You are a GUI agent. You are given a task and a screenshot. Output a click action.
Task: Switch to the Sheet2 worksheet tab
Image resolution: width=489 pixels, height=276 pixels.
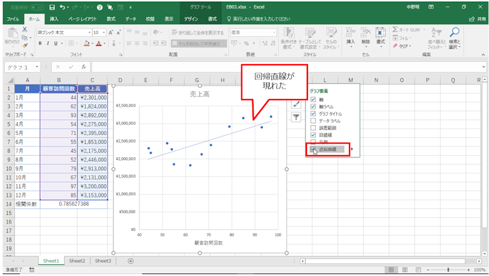click(76, 261)
